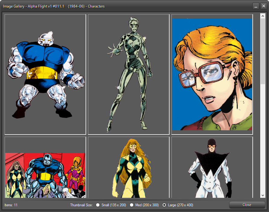Select Med (200 x 300) thumbnail size

pos(131,205)
